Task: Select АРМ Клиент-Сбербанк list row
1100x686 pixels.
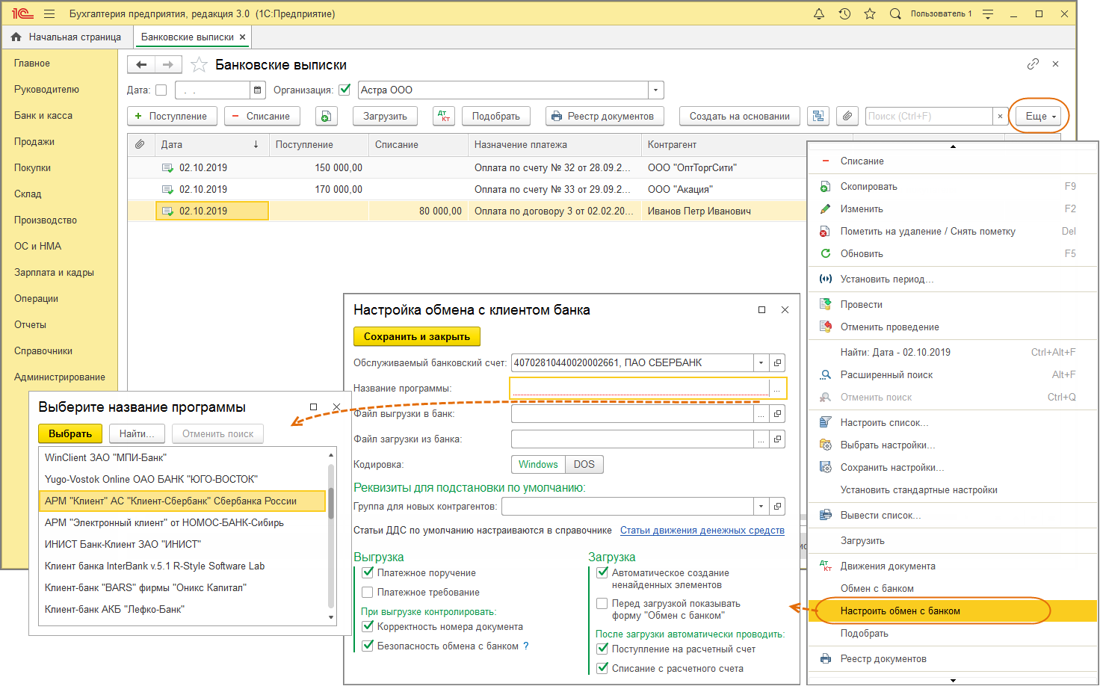Action: [x=182, y=501]
